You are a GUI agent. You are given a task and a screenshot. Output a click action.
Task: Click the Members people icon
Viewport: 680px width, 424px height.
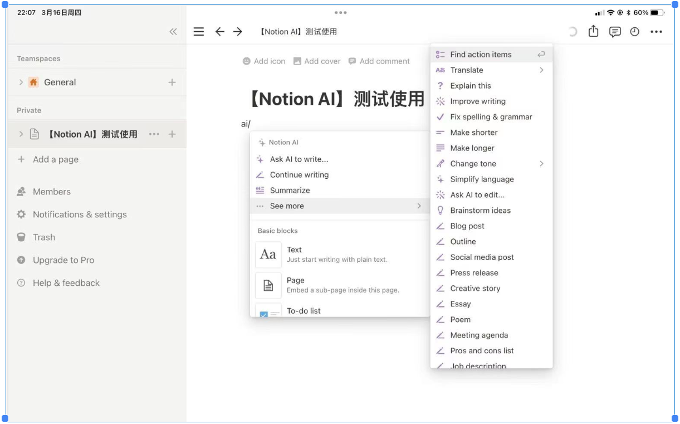point(21,192)
